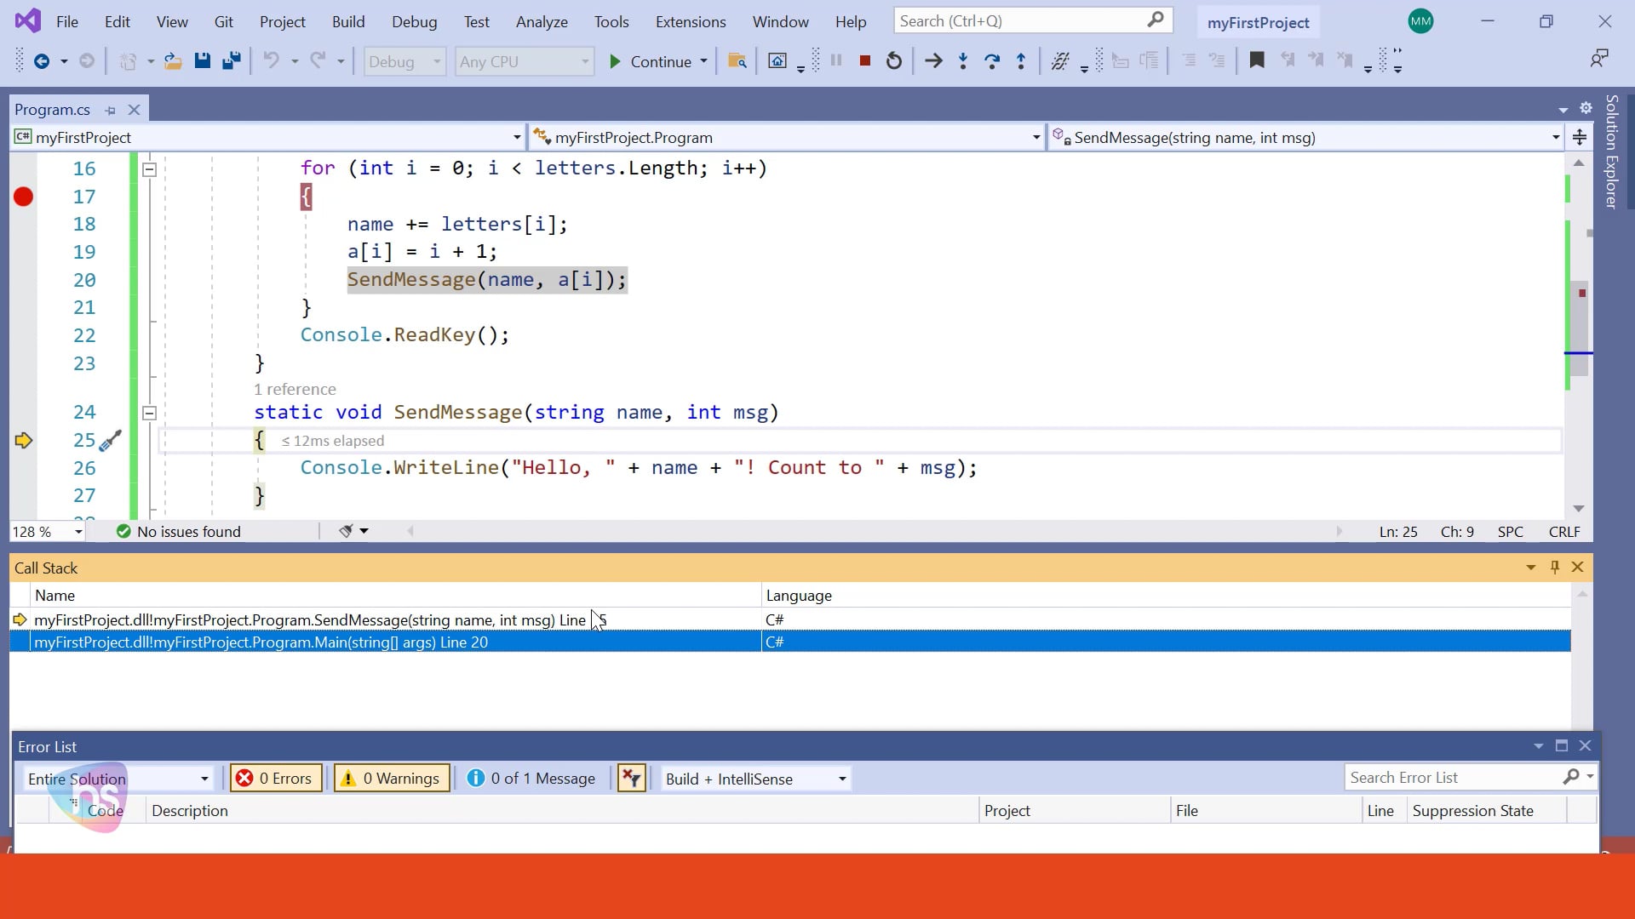This screenshot has height=919, width=1635.
Task: Restart the debugger
Action: tap(893, 60)
